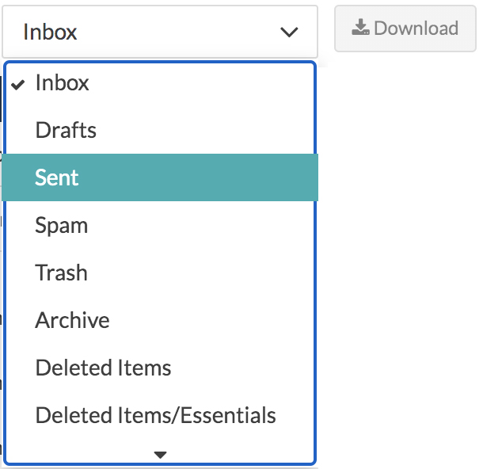483x469 pixels.
Task: Choose the Trash folder option
Action: click(61, 273)
